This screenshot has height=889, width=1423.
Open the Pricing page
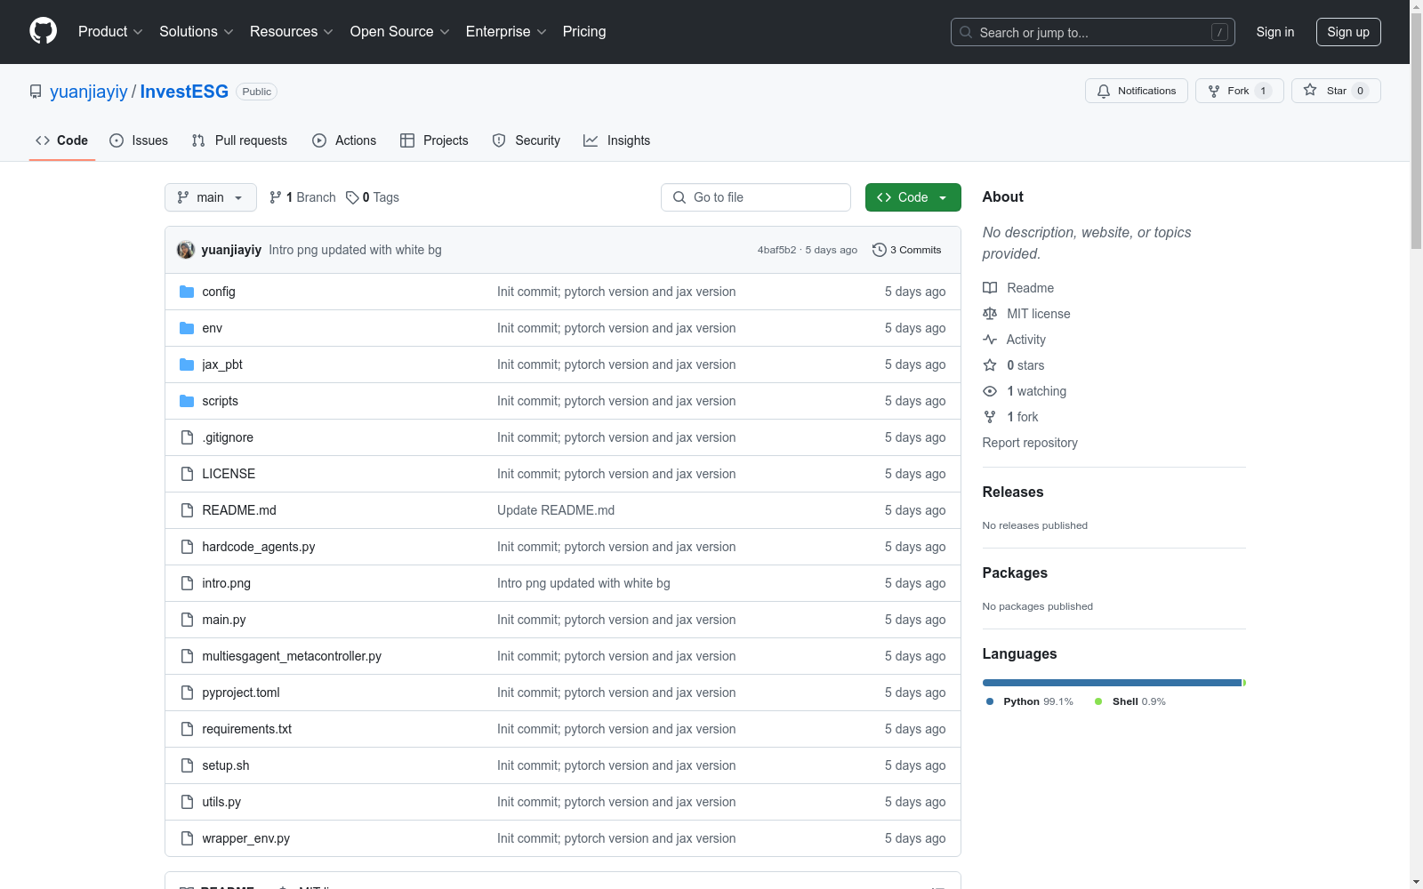(584, 31)
